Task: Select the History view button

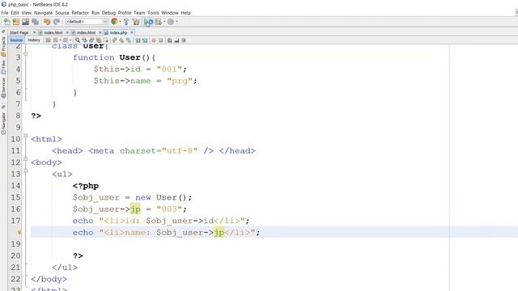Action: [34, 40]
